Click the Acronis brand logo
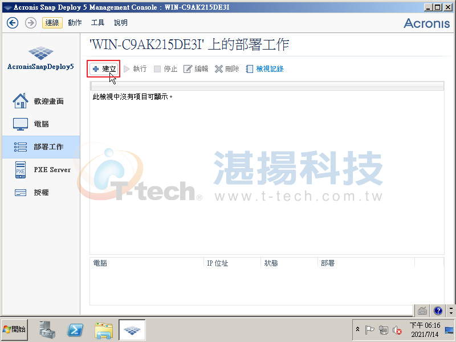 point(426,23)
